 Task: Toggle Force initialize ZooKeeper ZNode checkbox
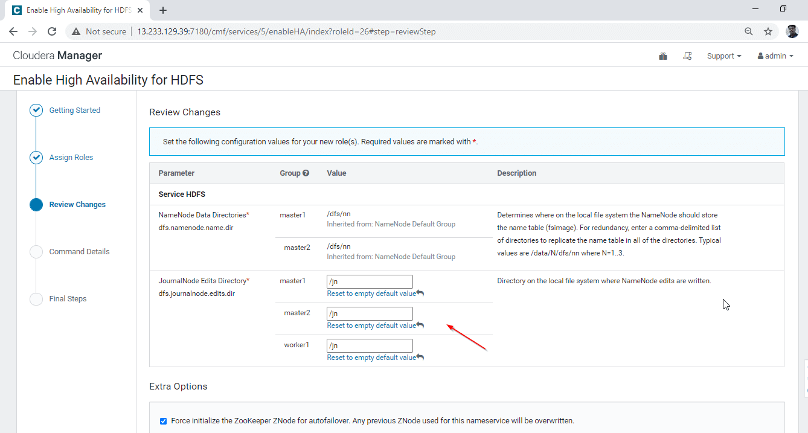(x=163, y=421)
